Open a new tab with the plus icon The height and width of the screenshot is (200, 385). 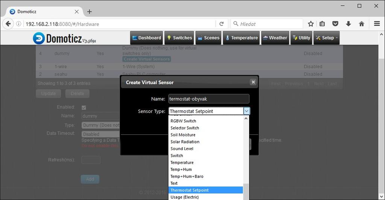coord(89,12)
